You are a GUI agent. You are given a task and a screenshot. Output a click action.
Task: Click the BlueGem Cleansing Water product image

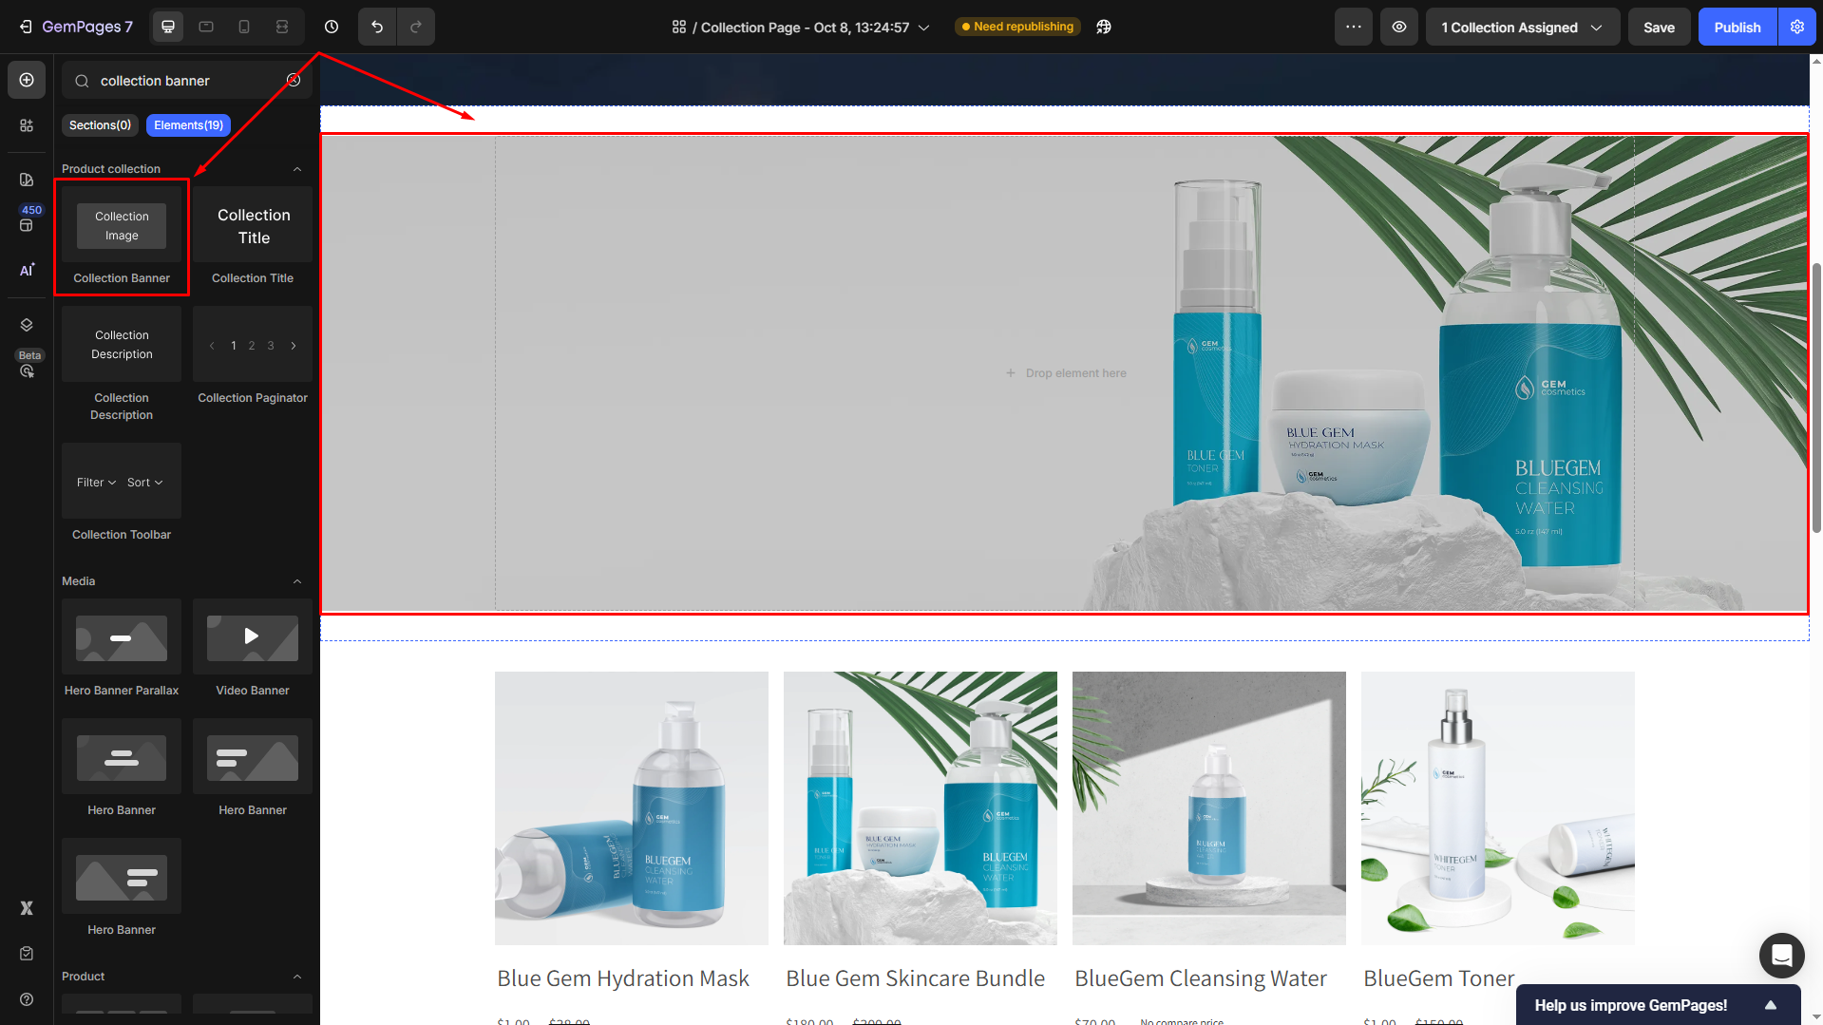pos(1209,808)
